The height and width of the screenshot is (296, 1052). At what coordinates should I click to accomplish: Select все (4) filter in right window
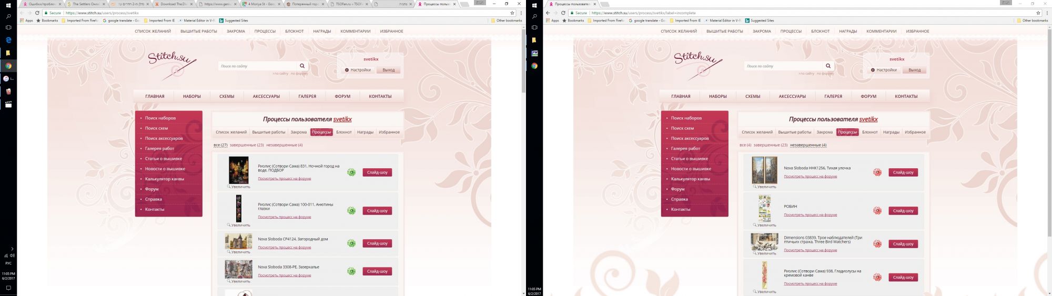click(745, 145)
